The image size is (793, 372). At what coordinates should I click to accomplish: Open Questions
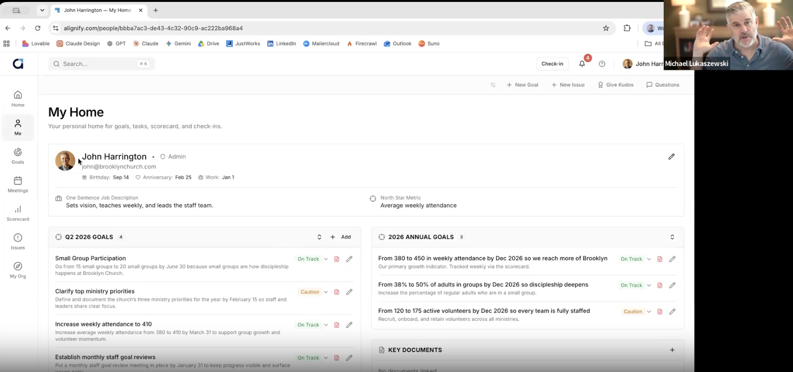click(663, 85)
